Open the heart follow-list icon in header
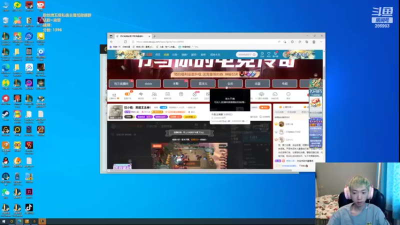The height and width of the screenshot is (225, 400). coord(268,54)
